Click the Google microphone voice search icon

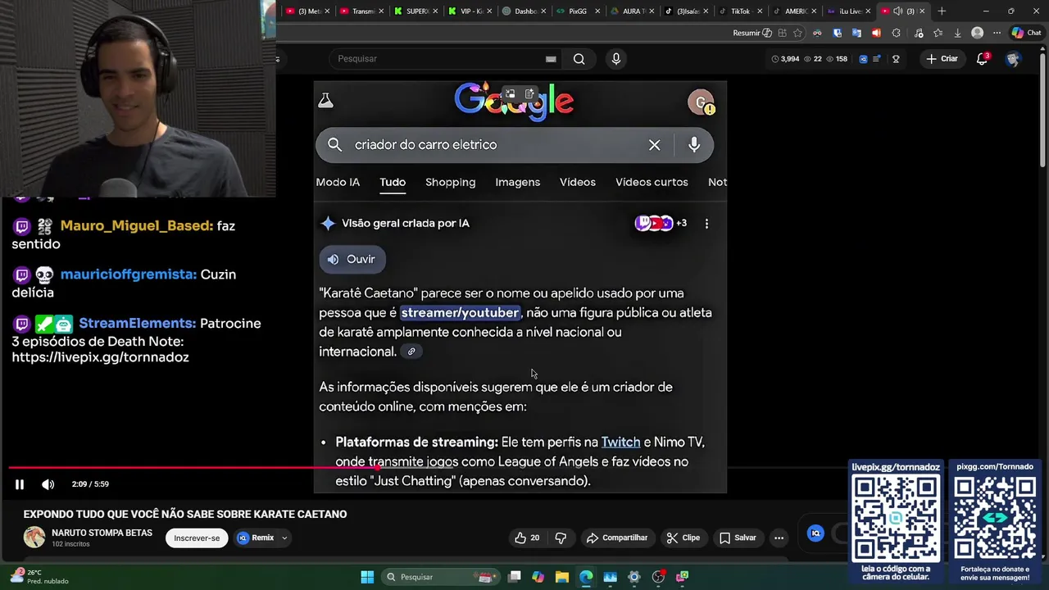tap(694, 145)
